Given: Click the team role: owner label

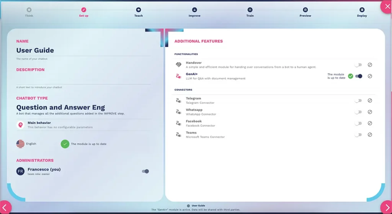Looking at the screenshot, I should click(39, 174).
